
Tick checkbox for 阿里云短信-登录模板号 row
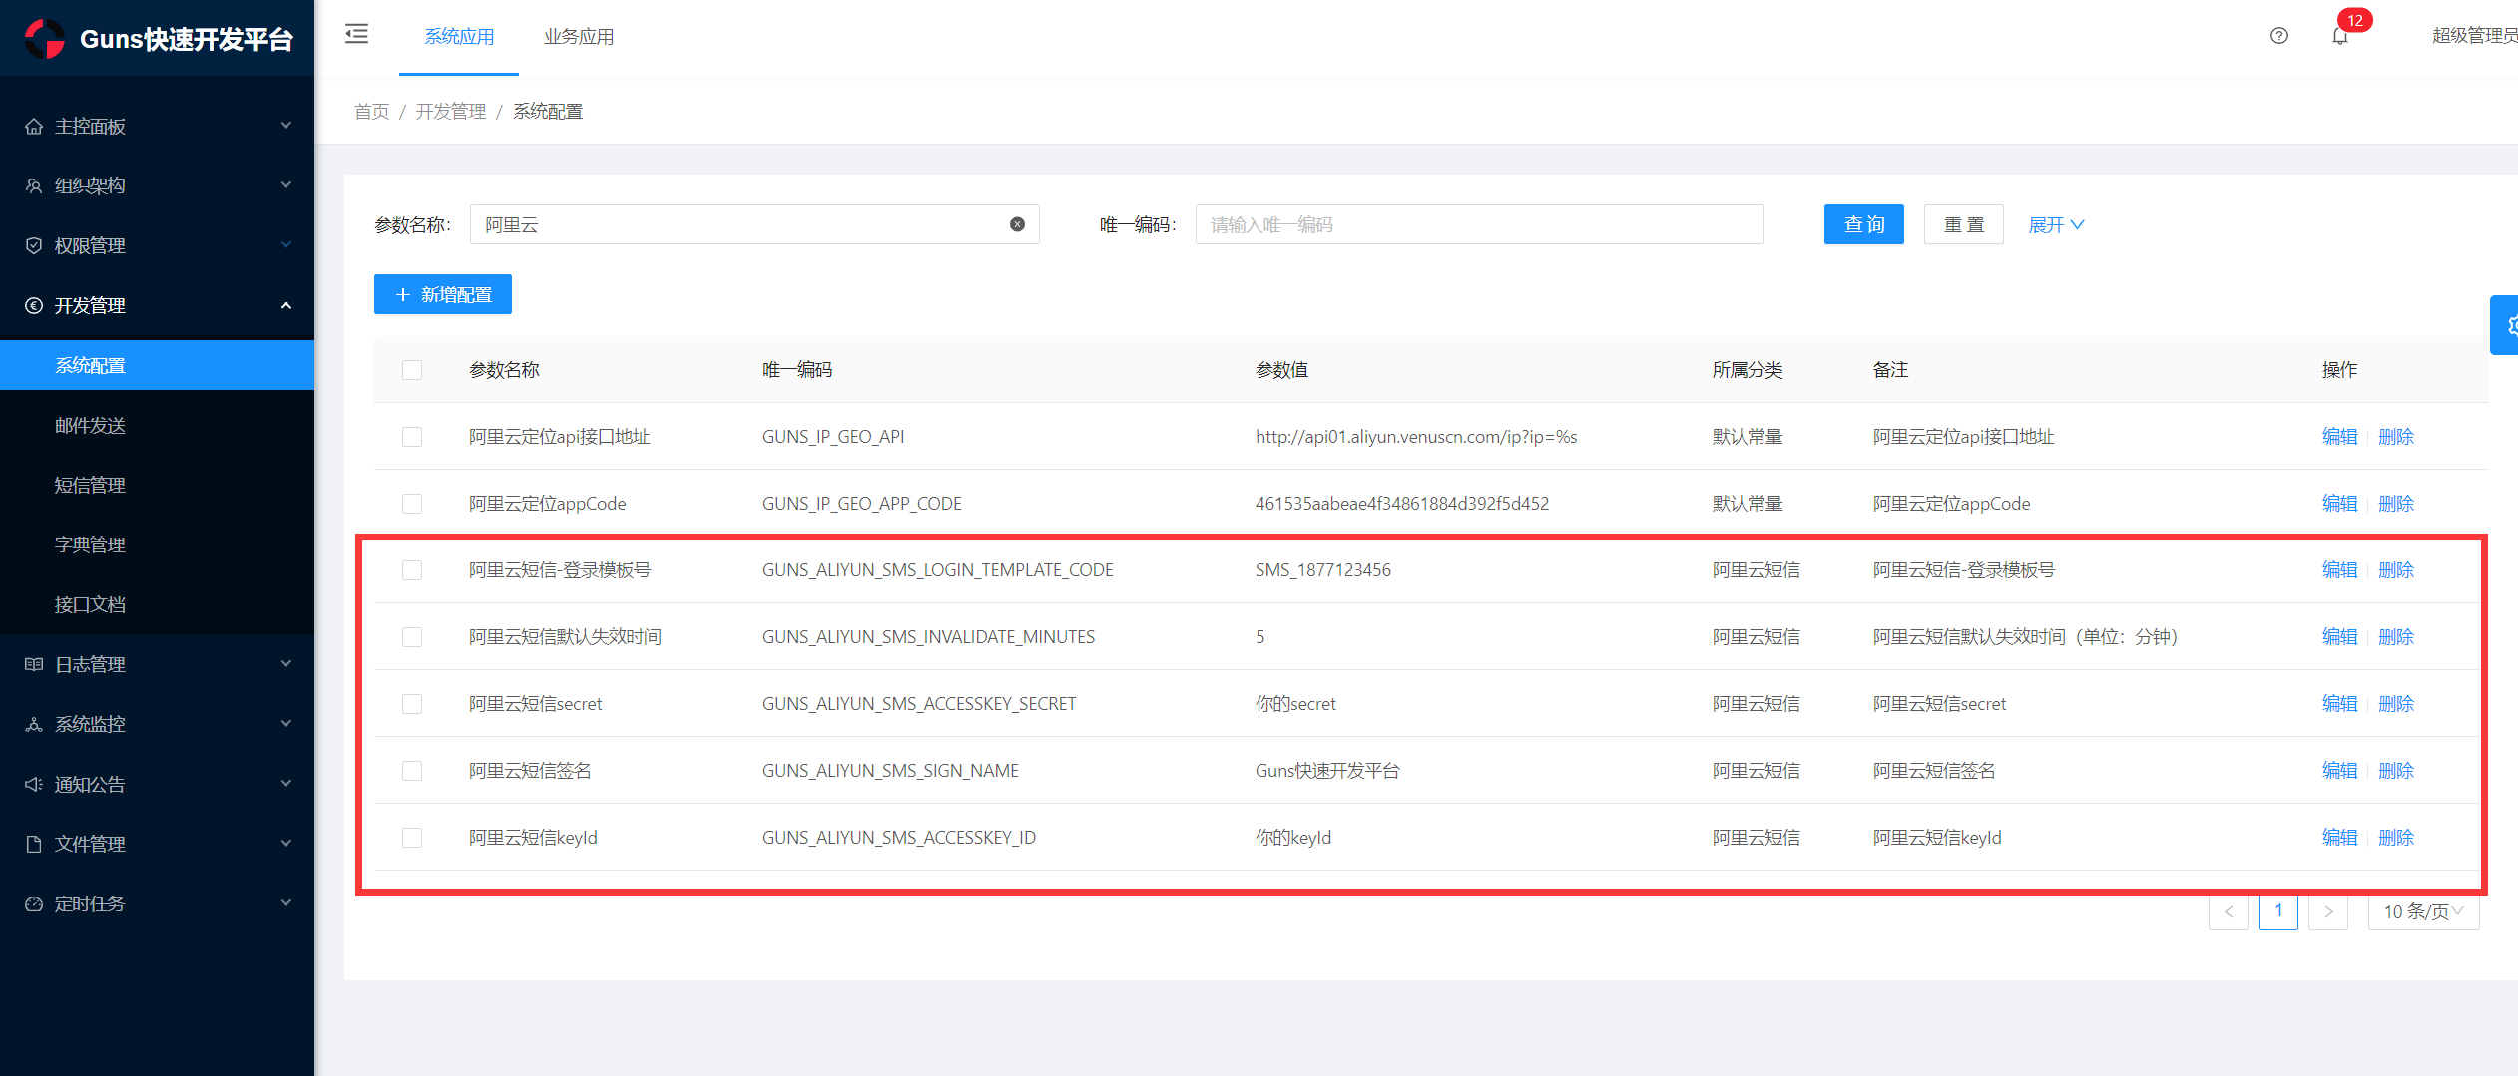pyautogui.click(x=412, y=570)
